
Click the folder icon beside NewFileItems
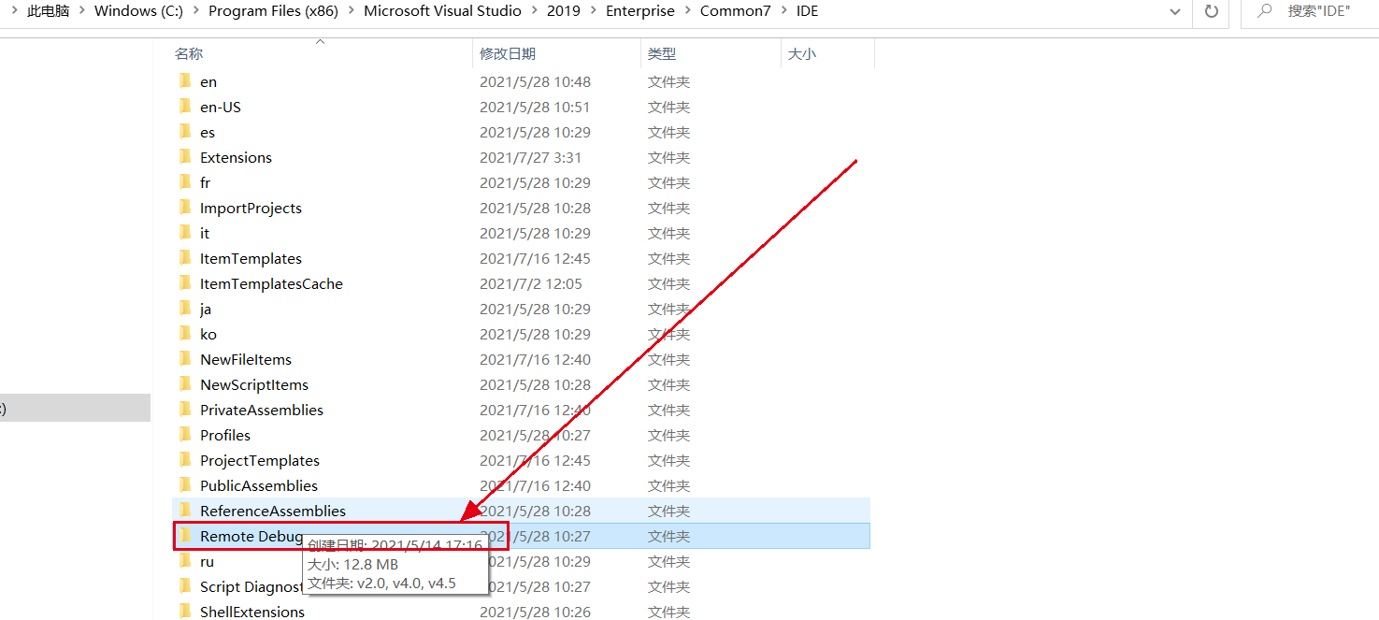pos(184,359)
